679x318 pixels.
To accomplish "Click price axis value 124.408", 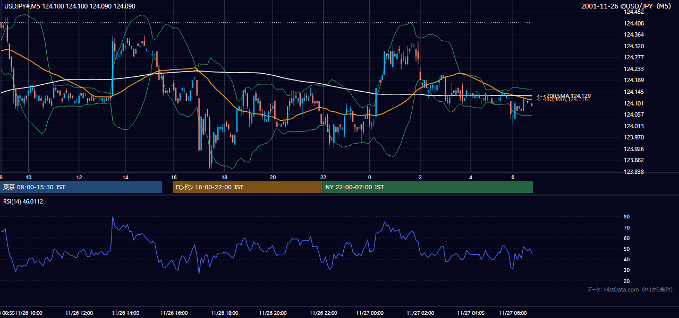I will pos(634,23).
